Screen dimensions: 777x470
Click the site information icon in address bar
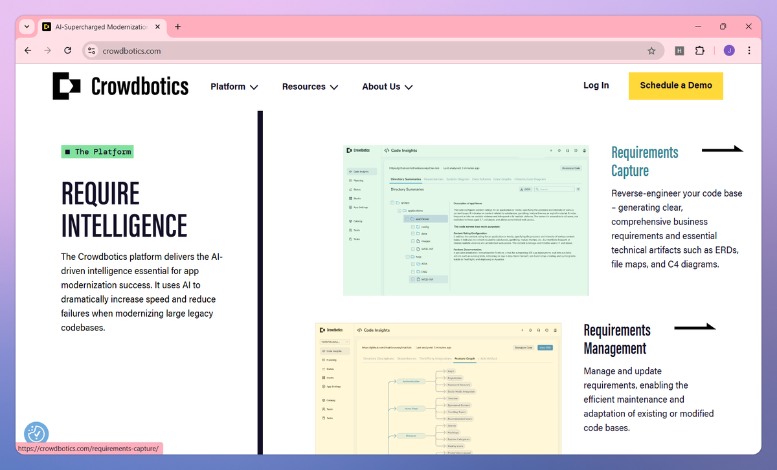coord(91,50)
